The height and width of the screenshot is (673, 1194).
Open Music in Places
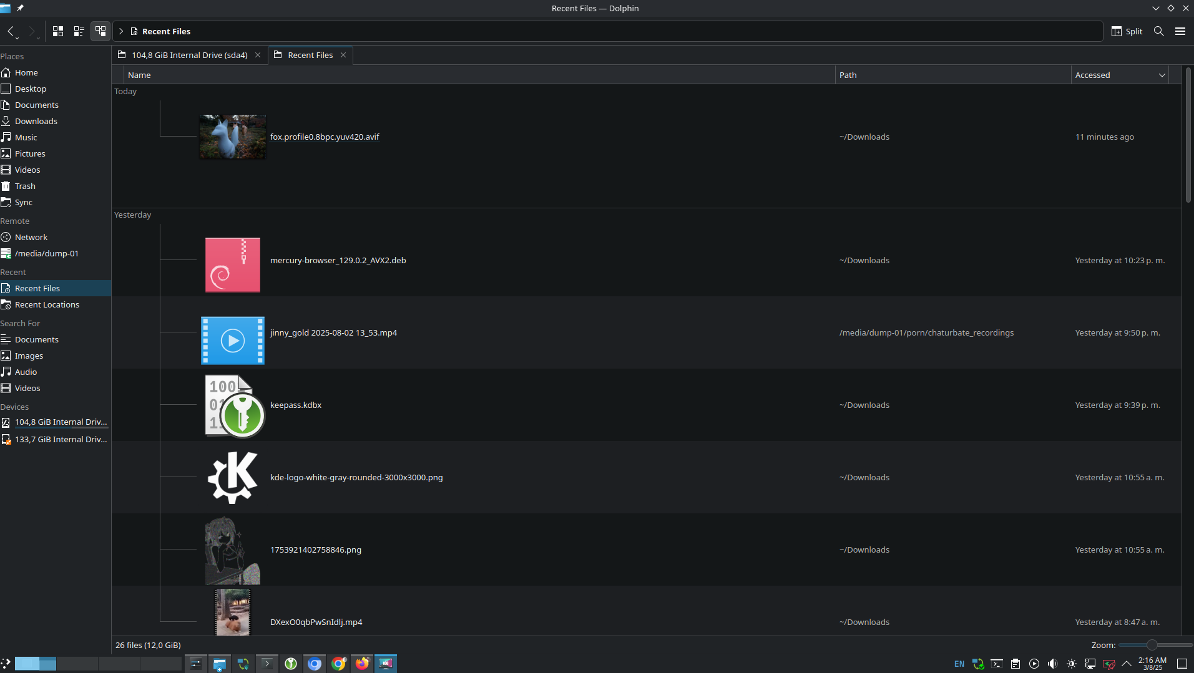[x=56, y=137]
